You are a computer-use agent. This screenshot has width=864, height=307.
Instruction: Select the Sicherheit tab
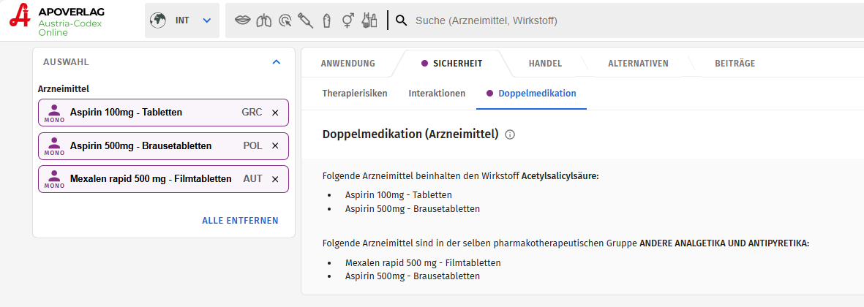click(x=452, y=64)
